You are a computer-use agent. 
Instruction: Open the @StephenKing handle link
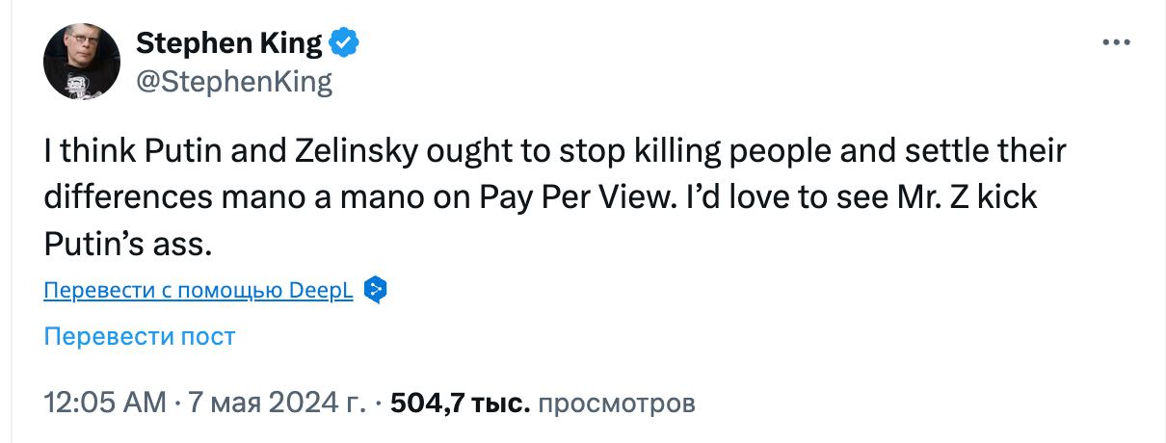234,82
